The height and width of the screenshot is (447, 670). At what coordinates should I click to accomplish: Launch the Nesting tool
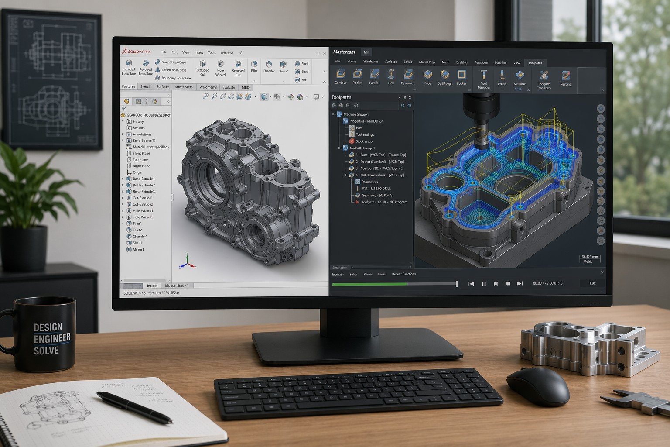coord(565,78)
